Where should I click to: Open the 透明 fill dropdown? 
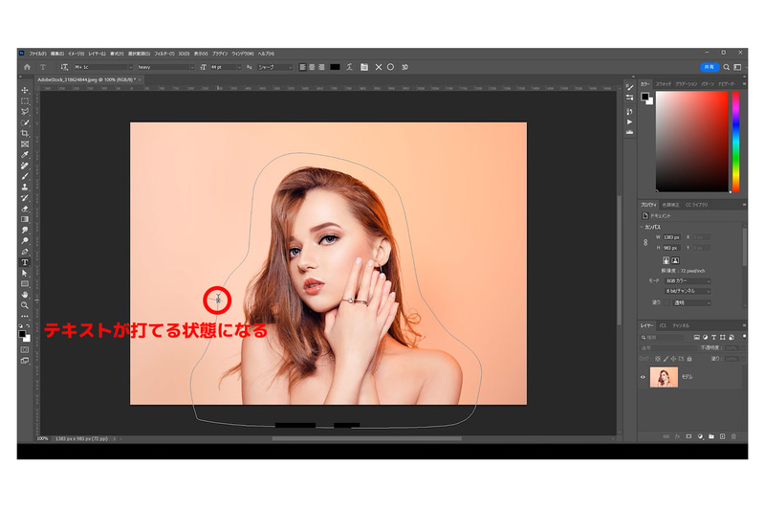[691, 302]
